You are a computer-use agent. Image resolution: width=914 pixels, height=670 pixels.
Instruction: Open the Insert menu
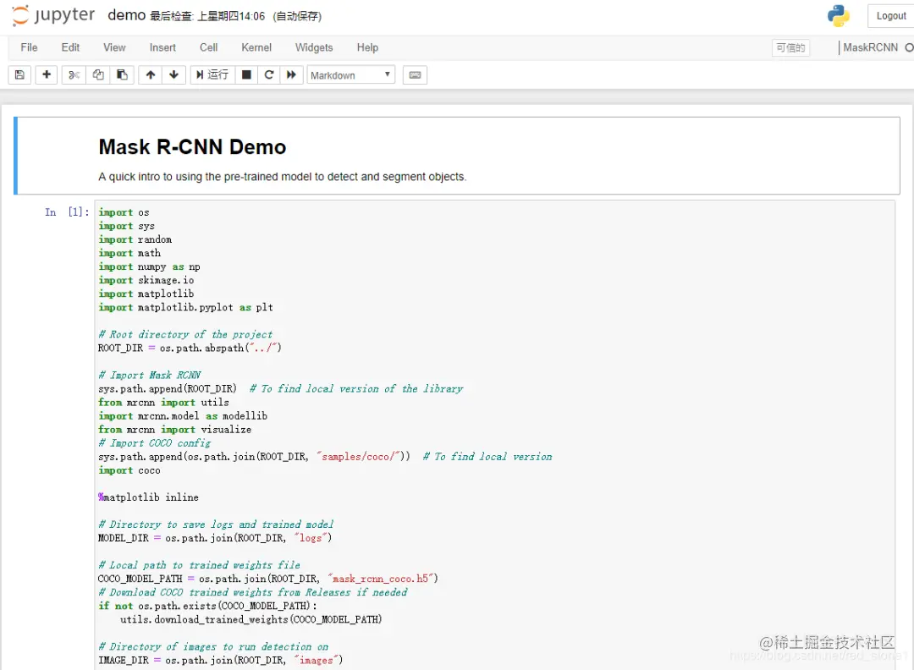click(162, 47)
